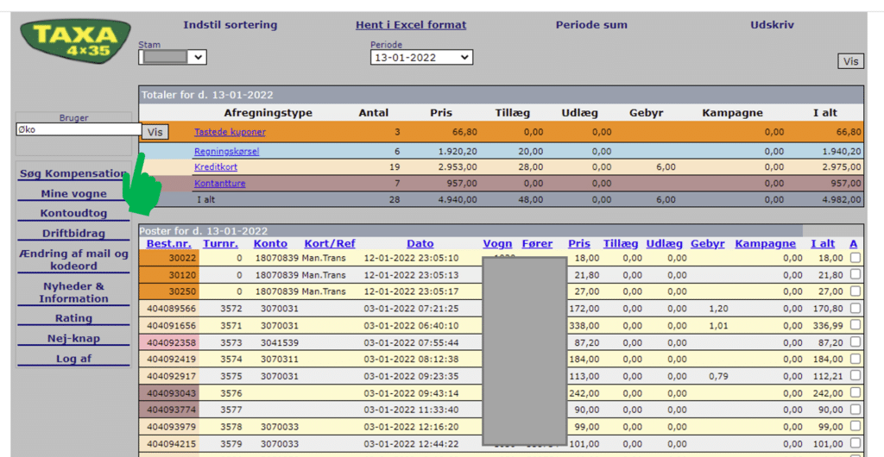Sort by Turnr. column header

pos(220,244)
